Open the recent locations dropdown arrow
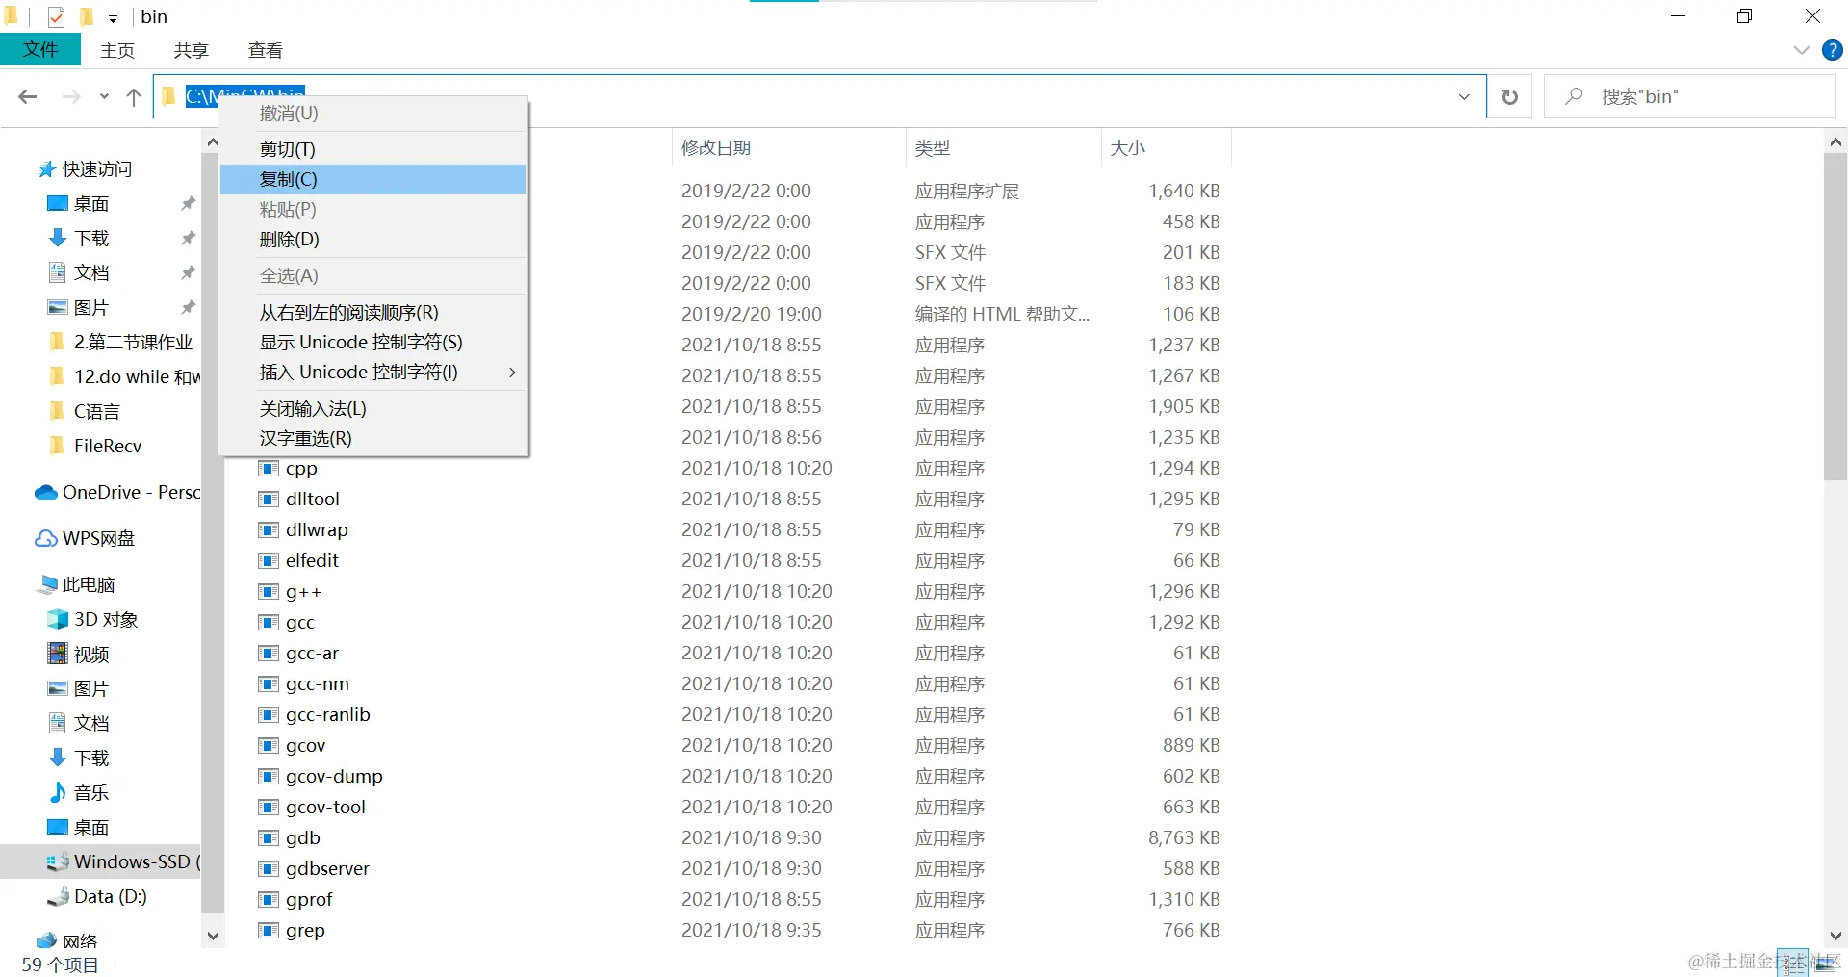The height and width of the screenshot is (977, 1848). click(104, 96)
